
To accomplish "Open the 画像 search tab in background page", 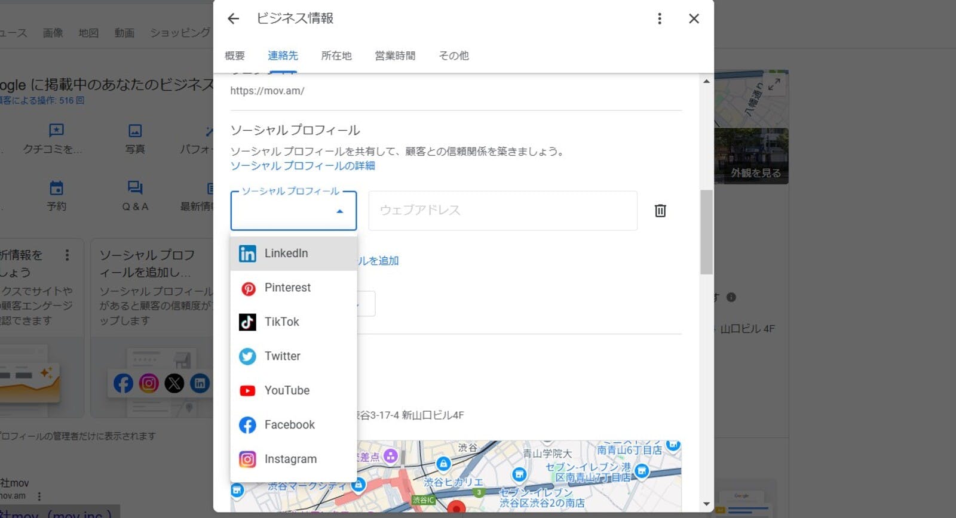I will (53, 33).
